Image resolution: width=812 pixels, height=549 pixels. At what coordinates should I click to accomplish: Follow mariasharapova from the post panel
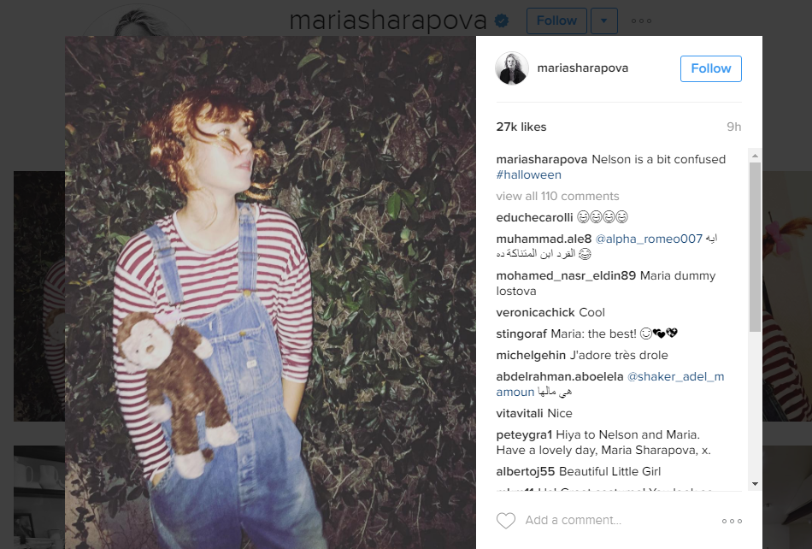pos(710,68)
